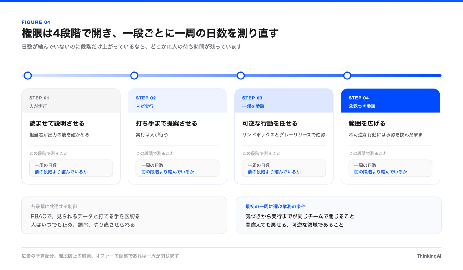Image resolution: width=463 pixels, height=270 pixels.
Task: Click the 一周の日数 box in STEP 02 card
Action: click(177, 168)
